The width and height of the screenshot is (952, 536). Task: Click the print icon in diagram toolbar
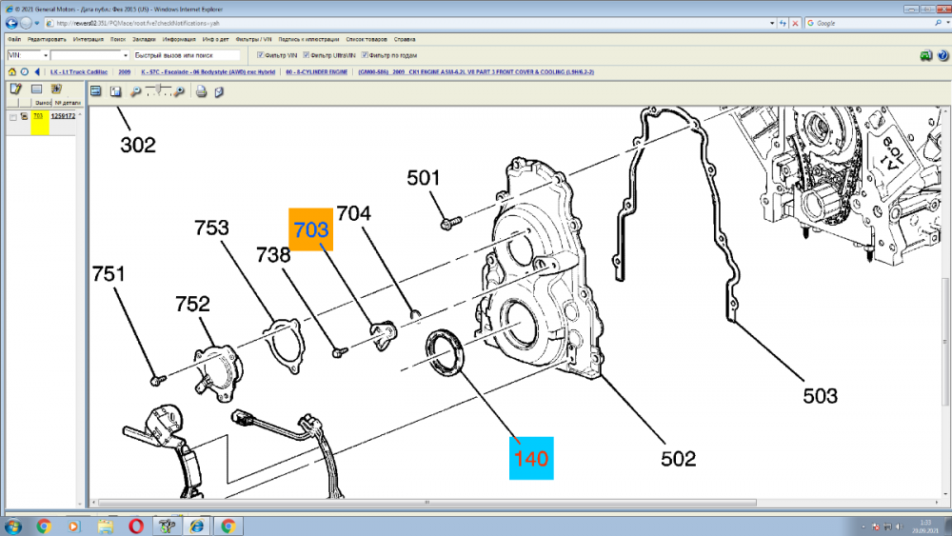(x=201, y=92)
